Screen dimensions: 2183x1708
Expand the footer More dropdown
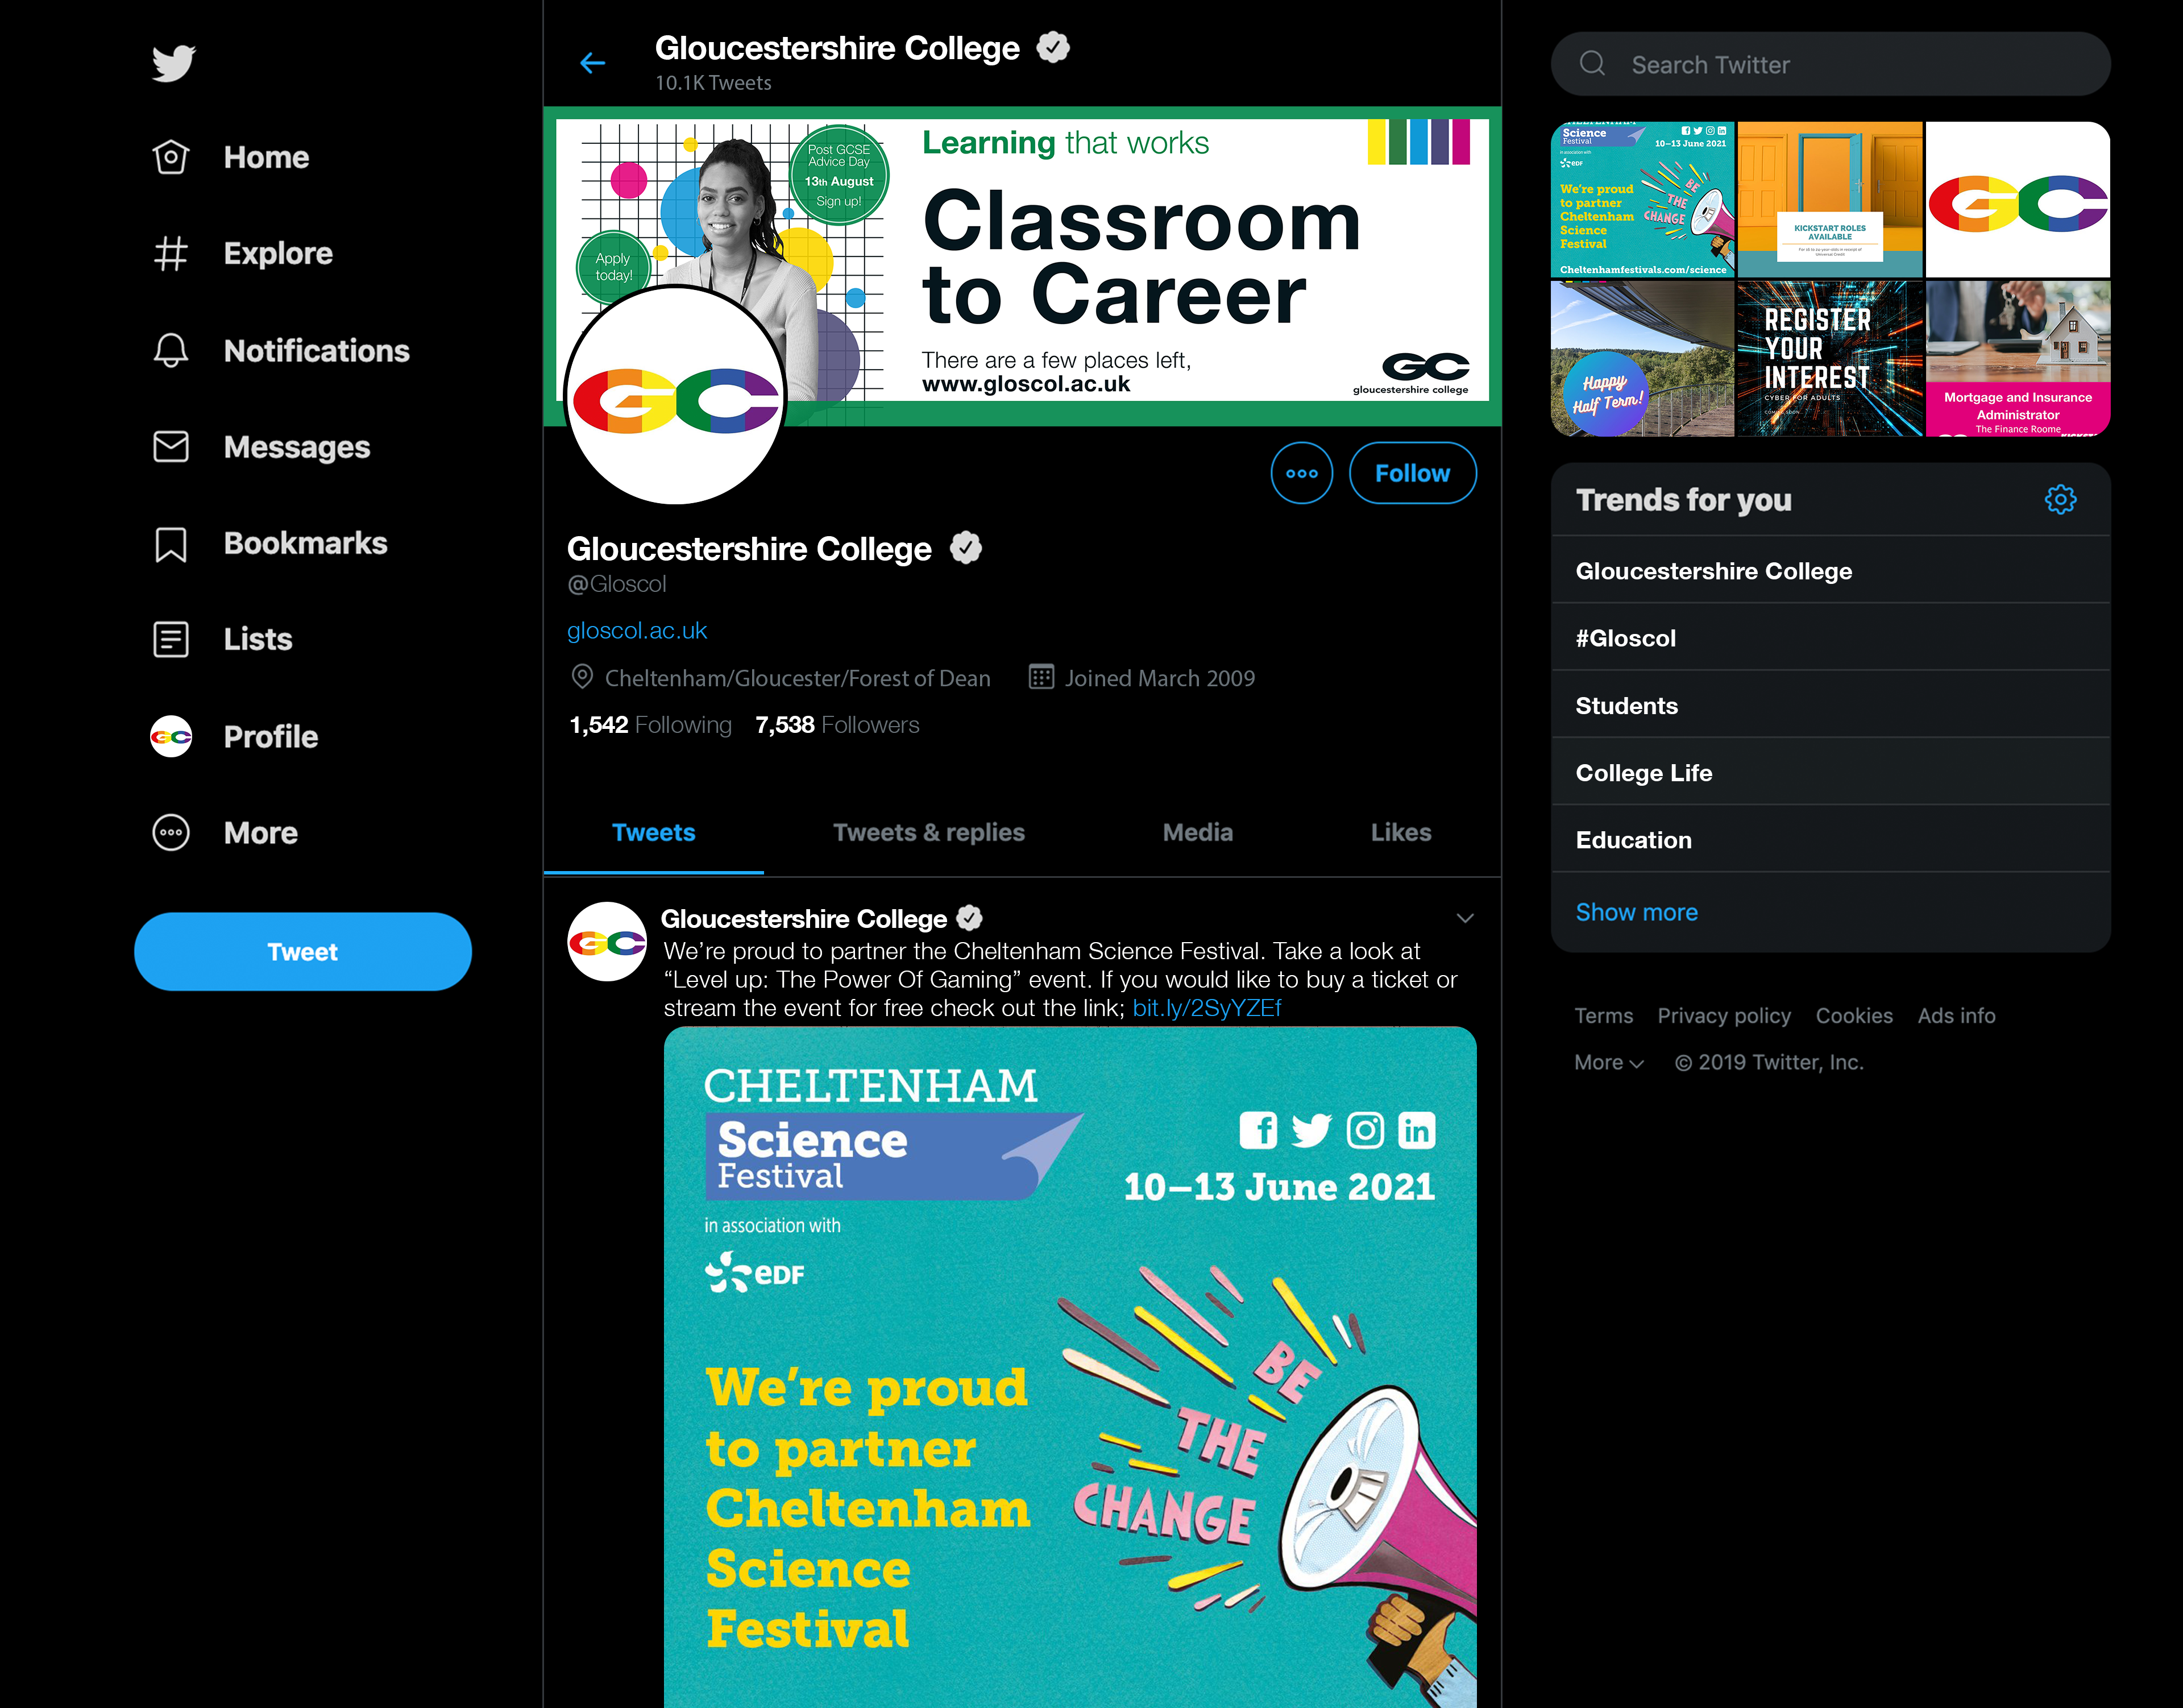[1608, 1062]
